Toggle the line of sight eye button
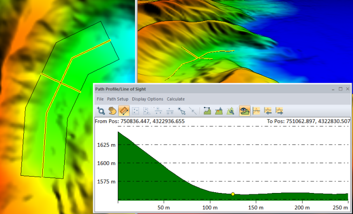 pyautogui.click(x=244, y=111)
